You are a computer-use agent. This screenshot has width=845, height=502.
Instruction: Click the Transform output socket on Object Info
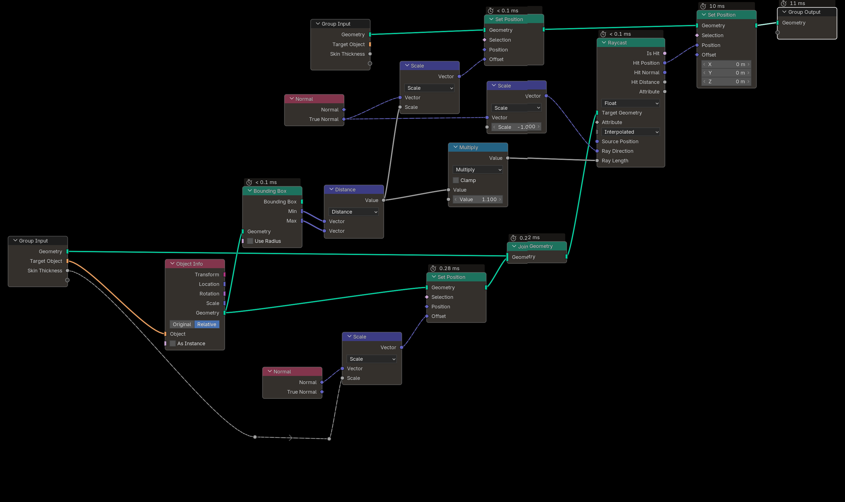pyautogui.click(x=225, y=274)
